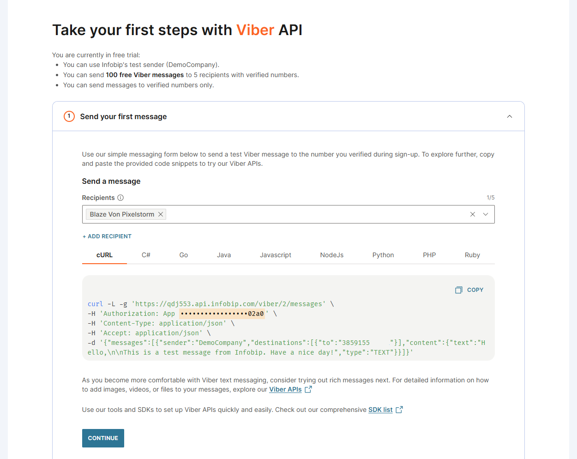Click the '100 free Viber messages' text
The image size is (577, 459).
(145, 75)
